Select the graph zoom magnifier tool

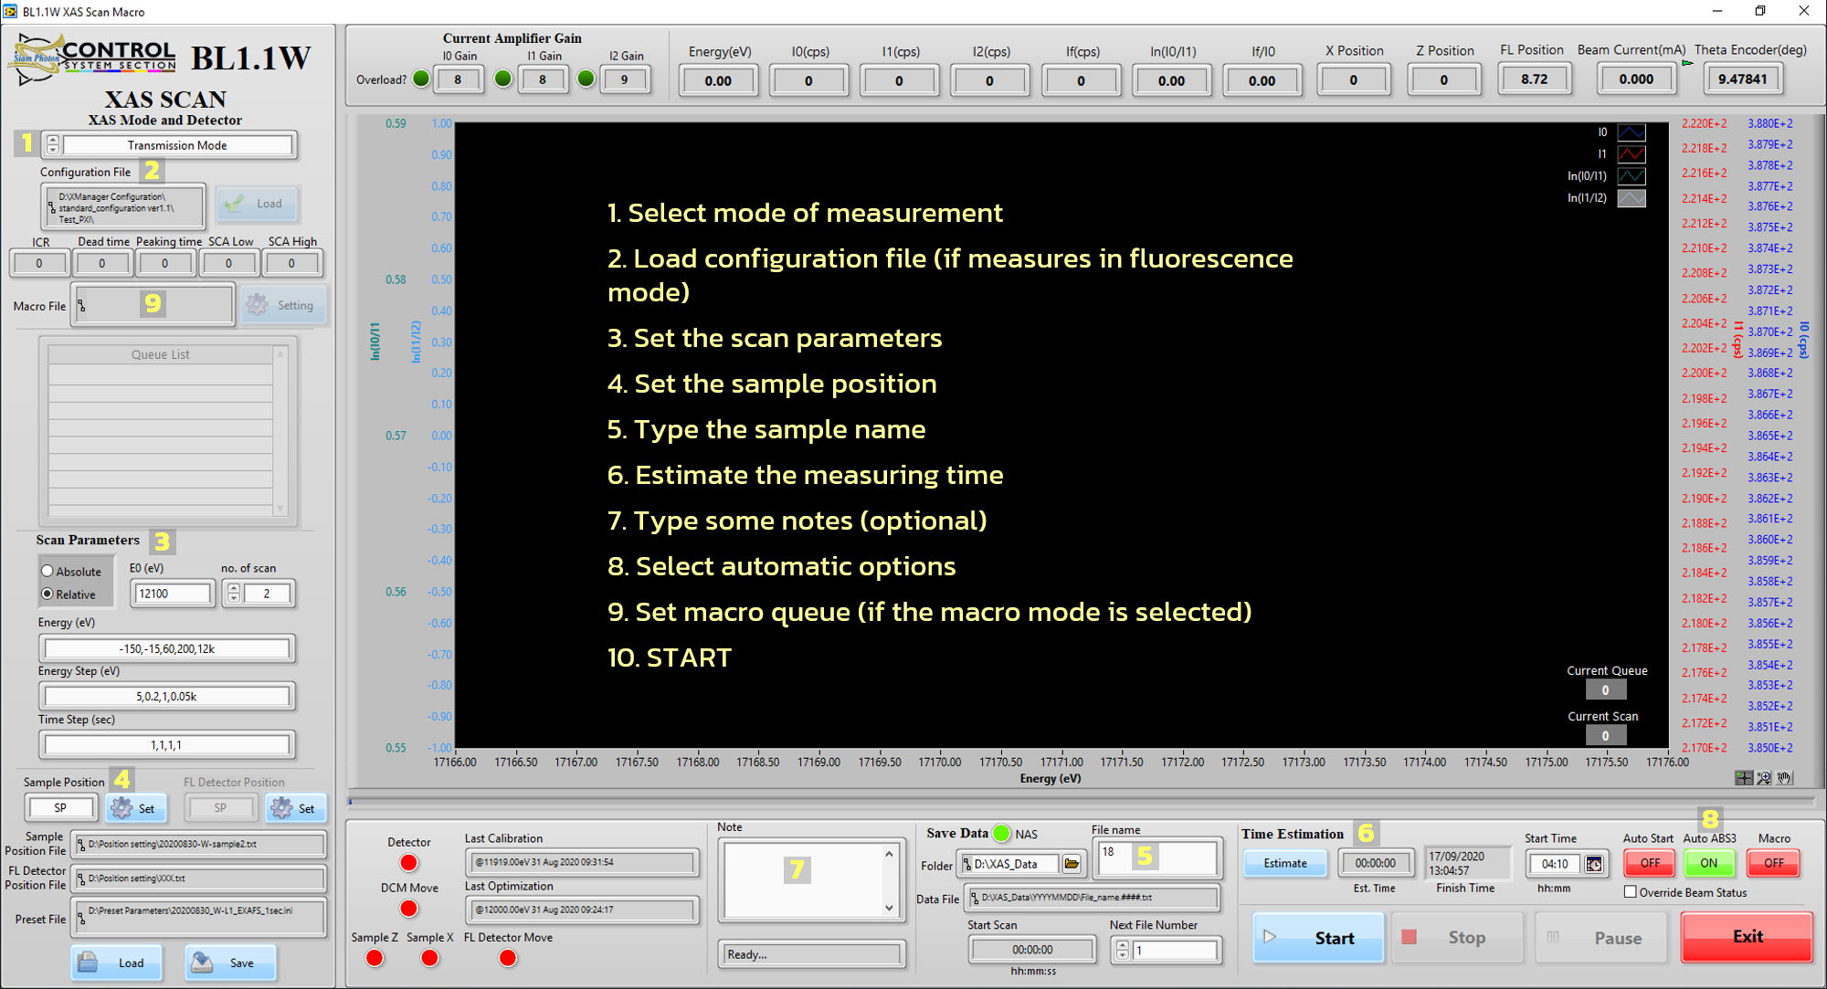[1764, 778]
